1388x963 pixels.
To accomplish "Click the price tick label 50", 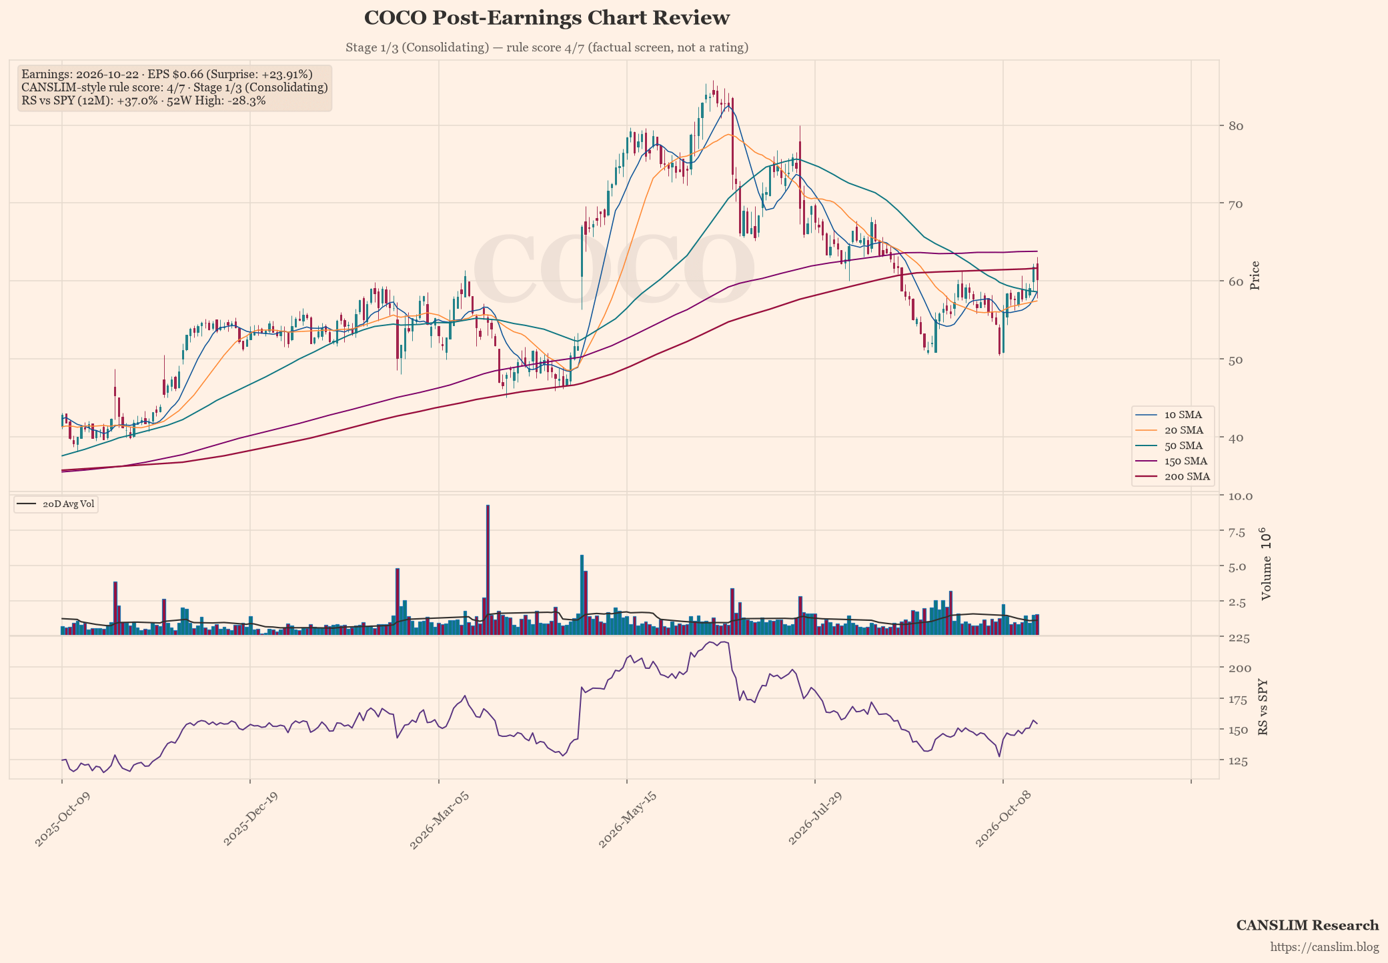I will (x=1235, y=360).
